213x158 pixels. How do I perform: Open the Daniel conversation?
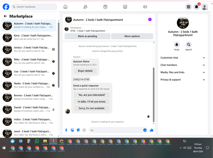(x=29, y=109)
